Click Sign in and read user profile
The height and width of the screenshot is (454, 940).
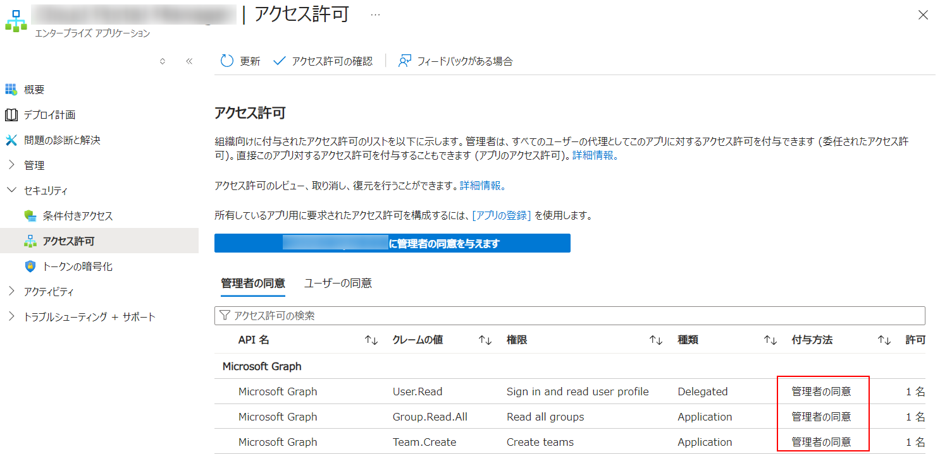pyautogui.click(x=578, y=391)
